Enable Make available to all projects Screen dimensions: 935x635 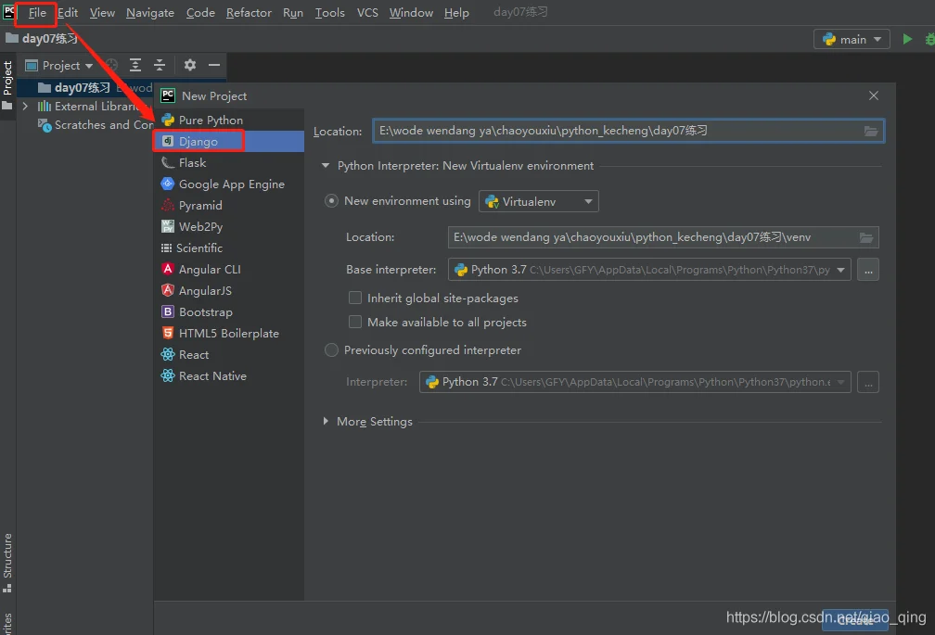pyautogui.click(x=355, y=323)
